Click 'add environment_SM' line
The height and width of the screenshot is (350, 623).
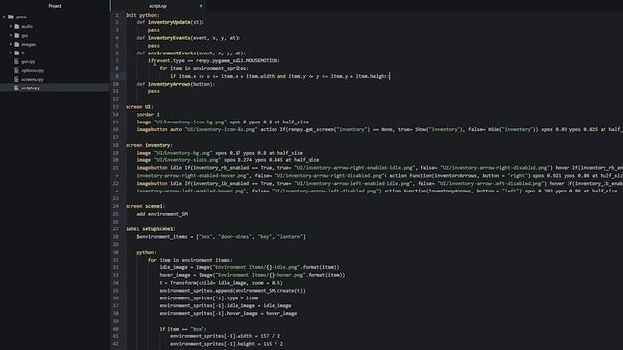point(163,214)
